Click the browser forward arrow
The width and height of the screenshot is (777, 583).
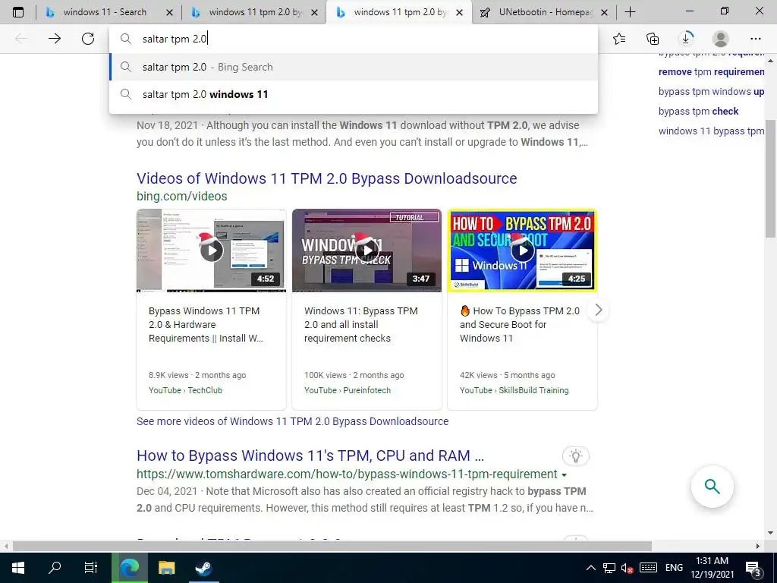point(55,39)
